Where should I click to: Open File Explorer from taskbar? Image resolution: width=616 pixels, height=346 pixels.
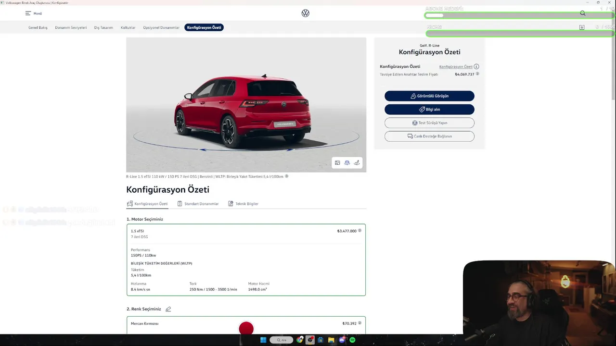click(x=331, y=340)
